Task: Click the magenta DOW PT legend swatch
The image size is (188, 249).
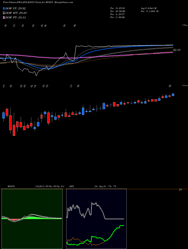Action: pos(4,17)
